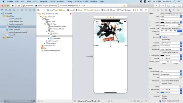The image size is (183, 103).
Task: Open the Autoshrink Fixed Font Size dropdown
Action: click(x=171, y=49)
